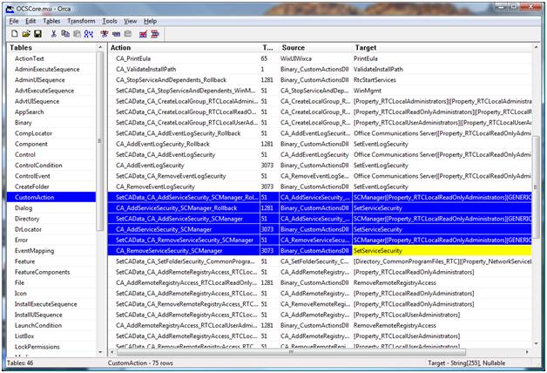The image size is (547, 373).
Task: Open the Tools menu
Action: (110, 21)
